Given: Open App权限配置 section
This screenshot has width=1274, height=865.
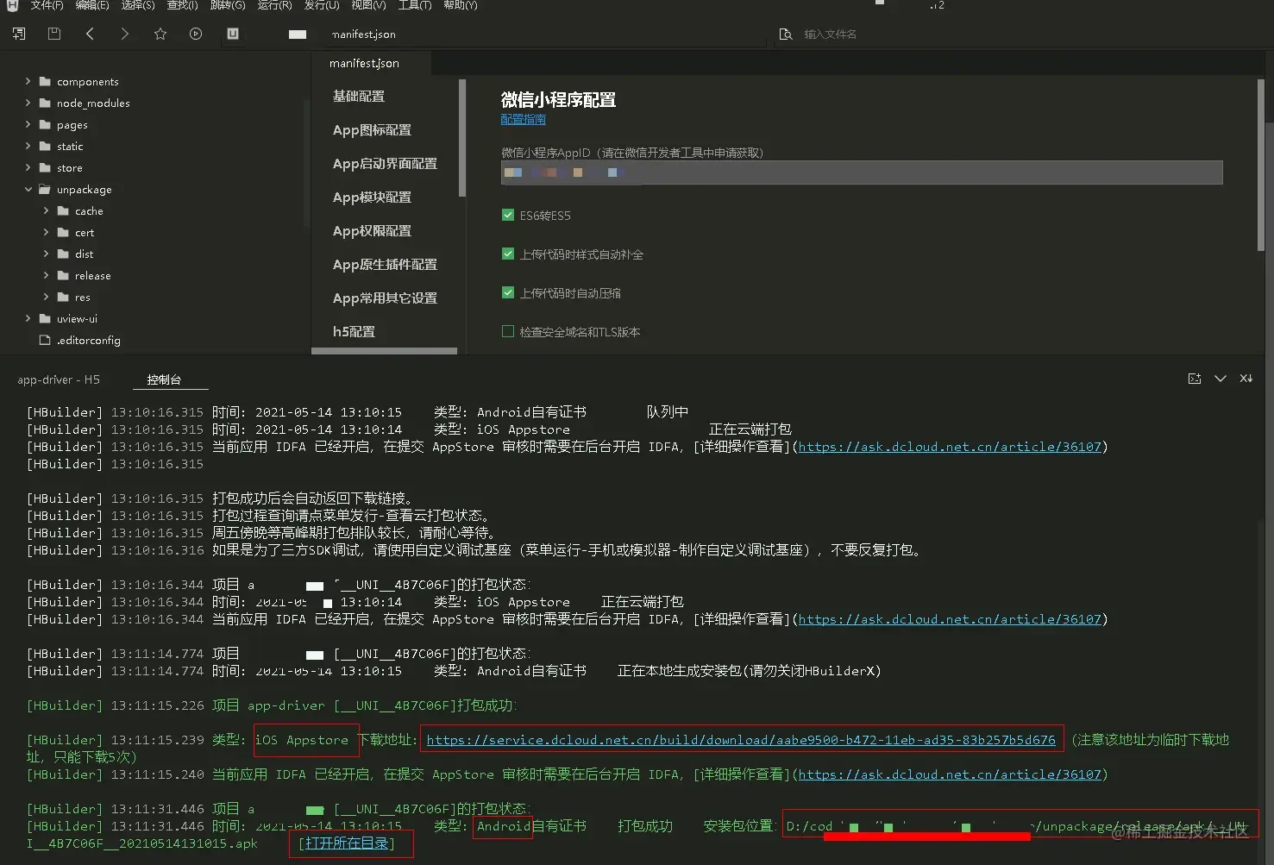Looking at the screenshot, I should click(x=372, y=230).
